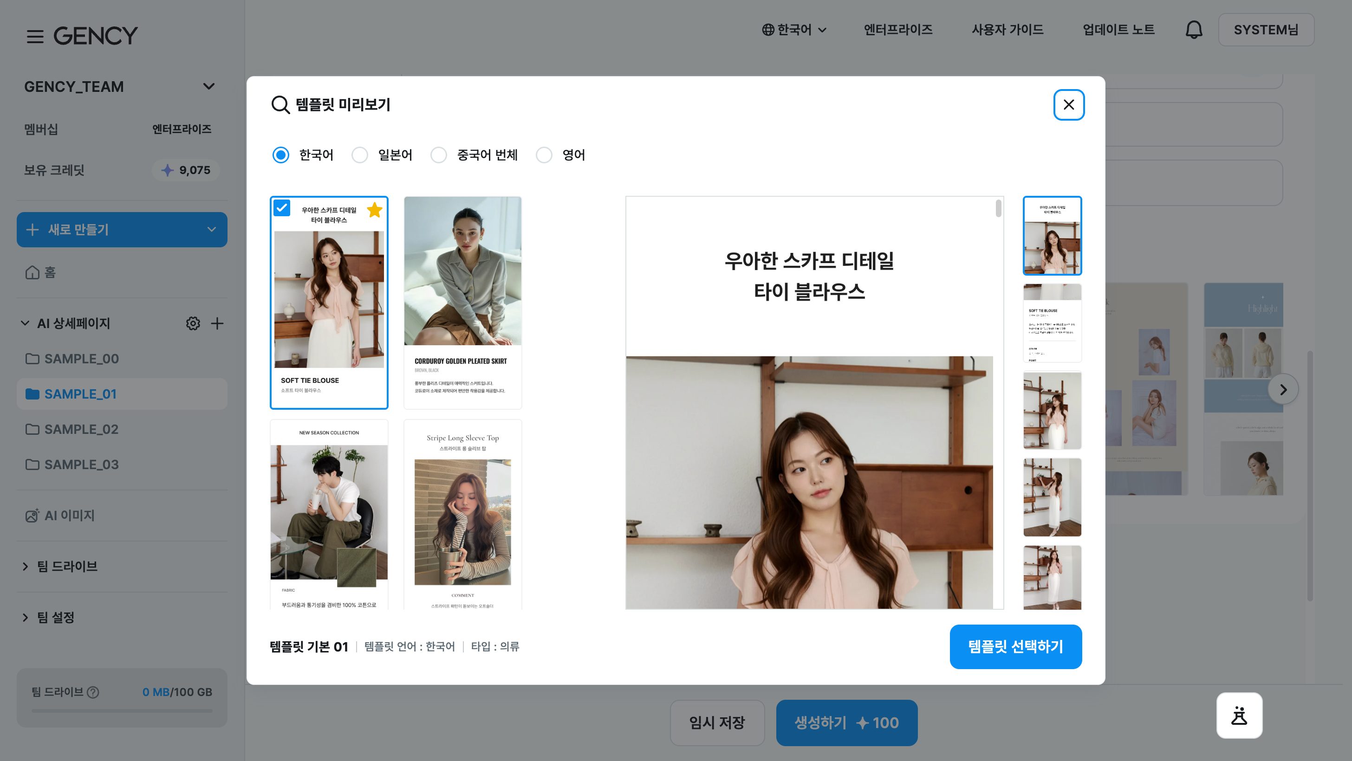Open the SAMPLE_01 folder
The height and width of the screenshot is (761, 1352).
pyautogui.click(x=122, y=394)
